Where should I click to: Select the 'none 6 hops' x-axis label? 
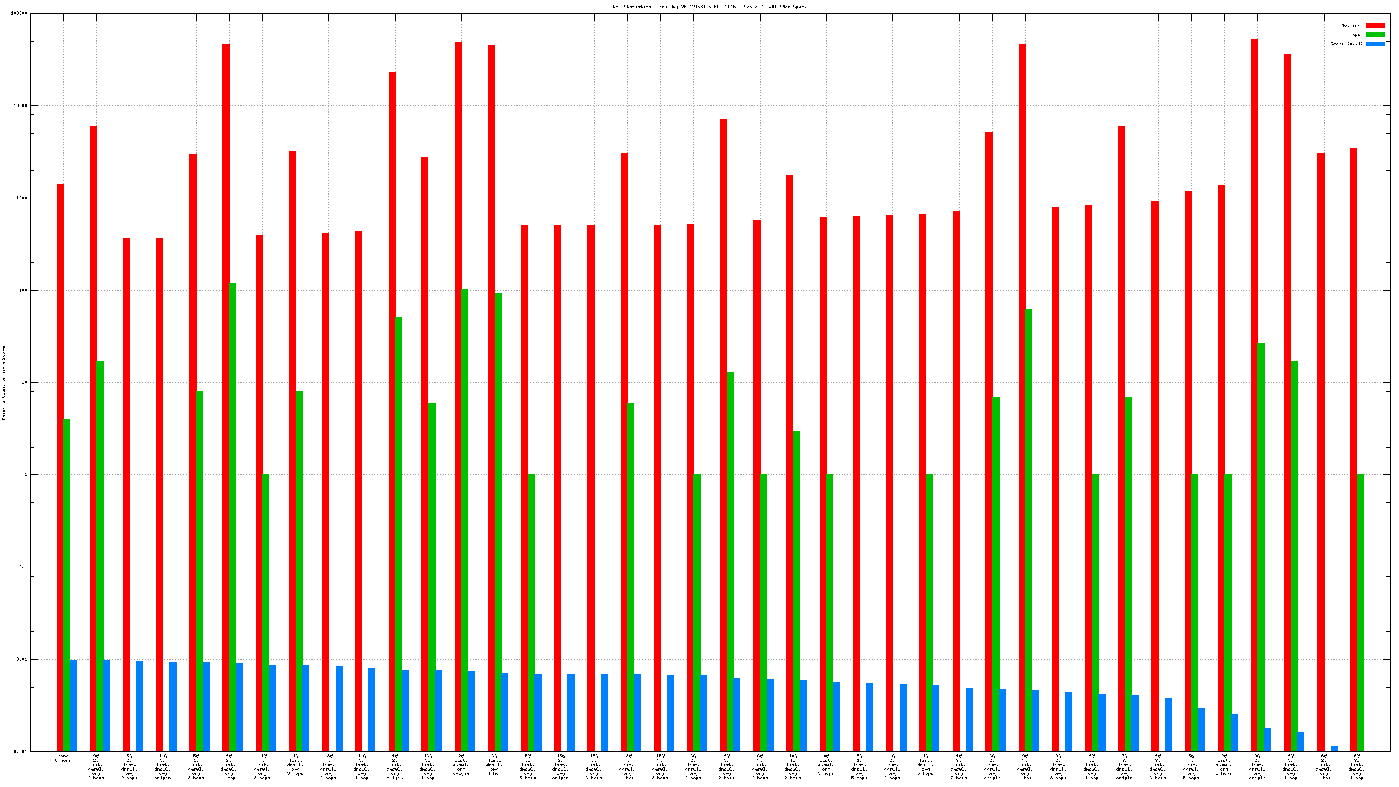[x=63, y=758]
